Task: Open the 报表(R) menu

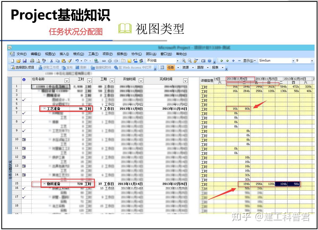Action: [x=122, y=54]
